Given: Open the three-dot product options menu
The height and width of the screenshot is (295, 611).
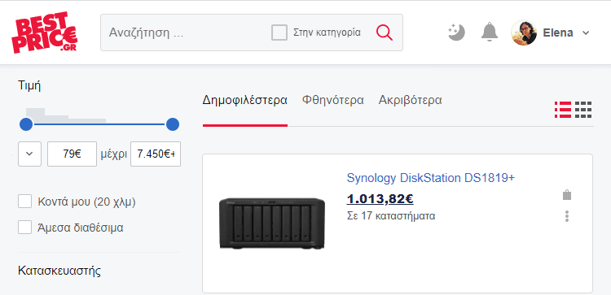Looking at the screenshot, I should point(567,216).
